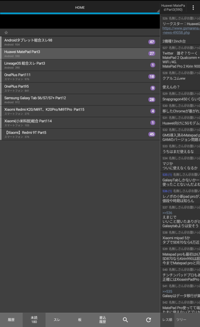Viewport: 200px width, 327px height.
Task: Select the 未読 180 tab
Action: [x=34, y=320]
